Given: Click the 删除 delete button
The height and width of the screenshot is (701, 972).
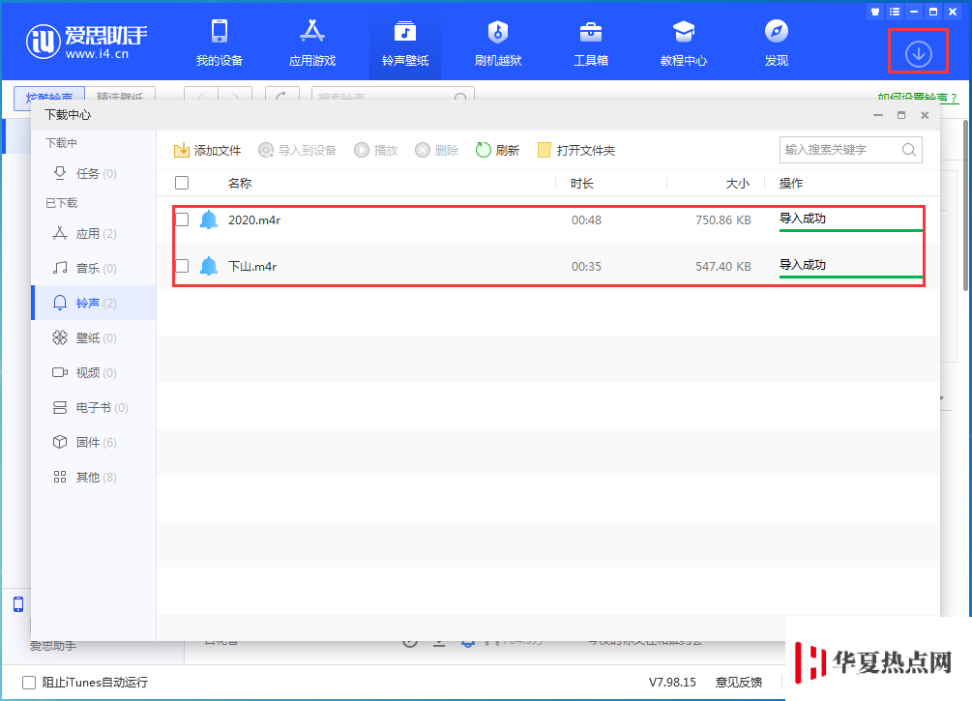Looking at the screenshot, I should 437,150.
